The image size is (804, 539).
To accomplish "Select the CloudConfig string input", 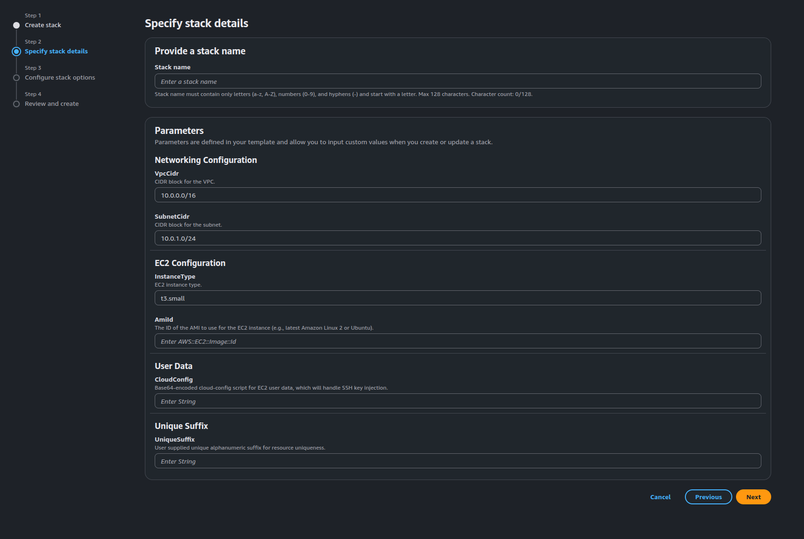I will click(x=457, y=401).
